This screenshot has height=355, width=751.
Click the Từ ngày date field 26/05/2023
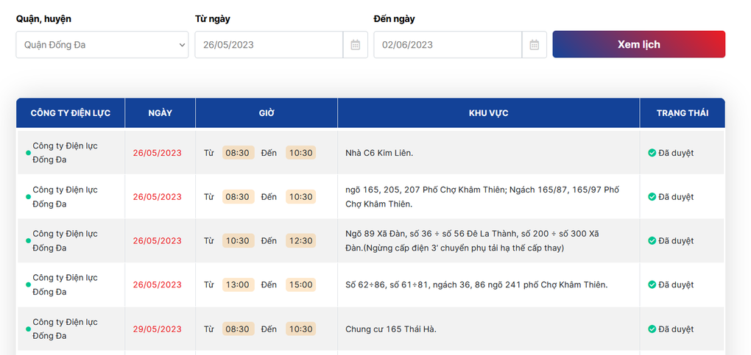tap(269, 45)
